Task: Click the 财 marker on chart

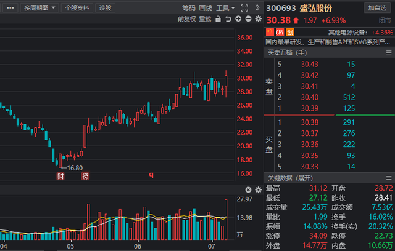Action: pos(60,176)
